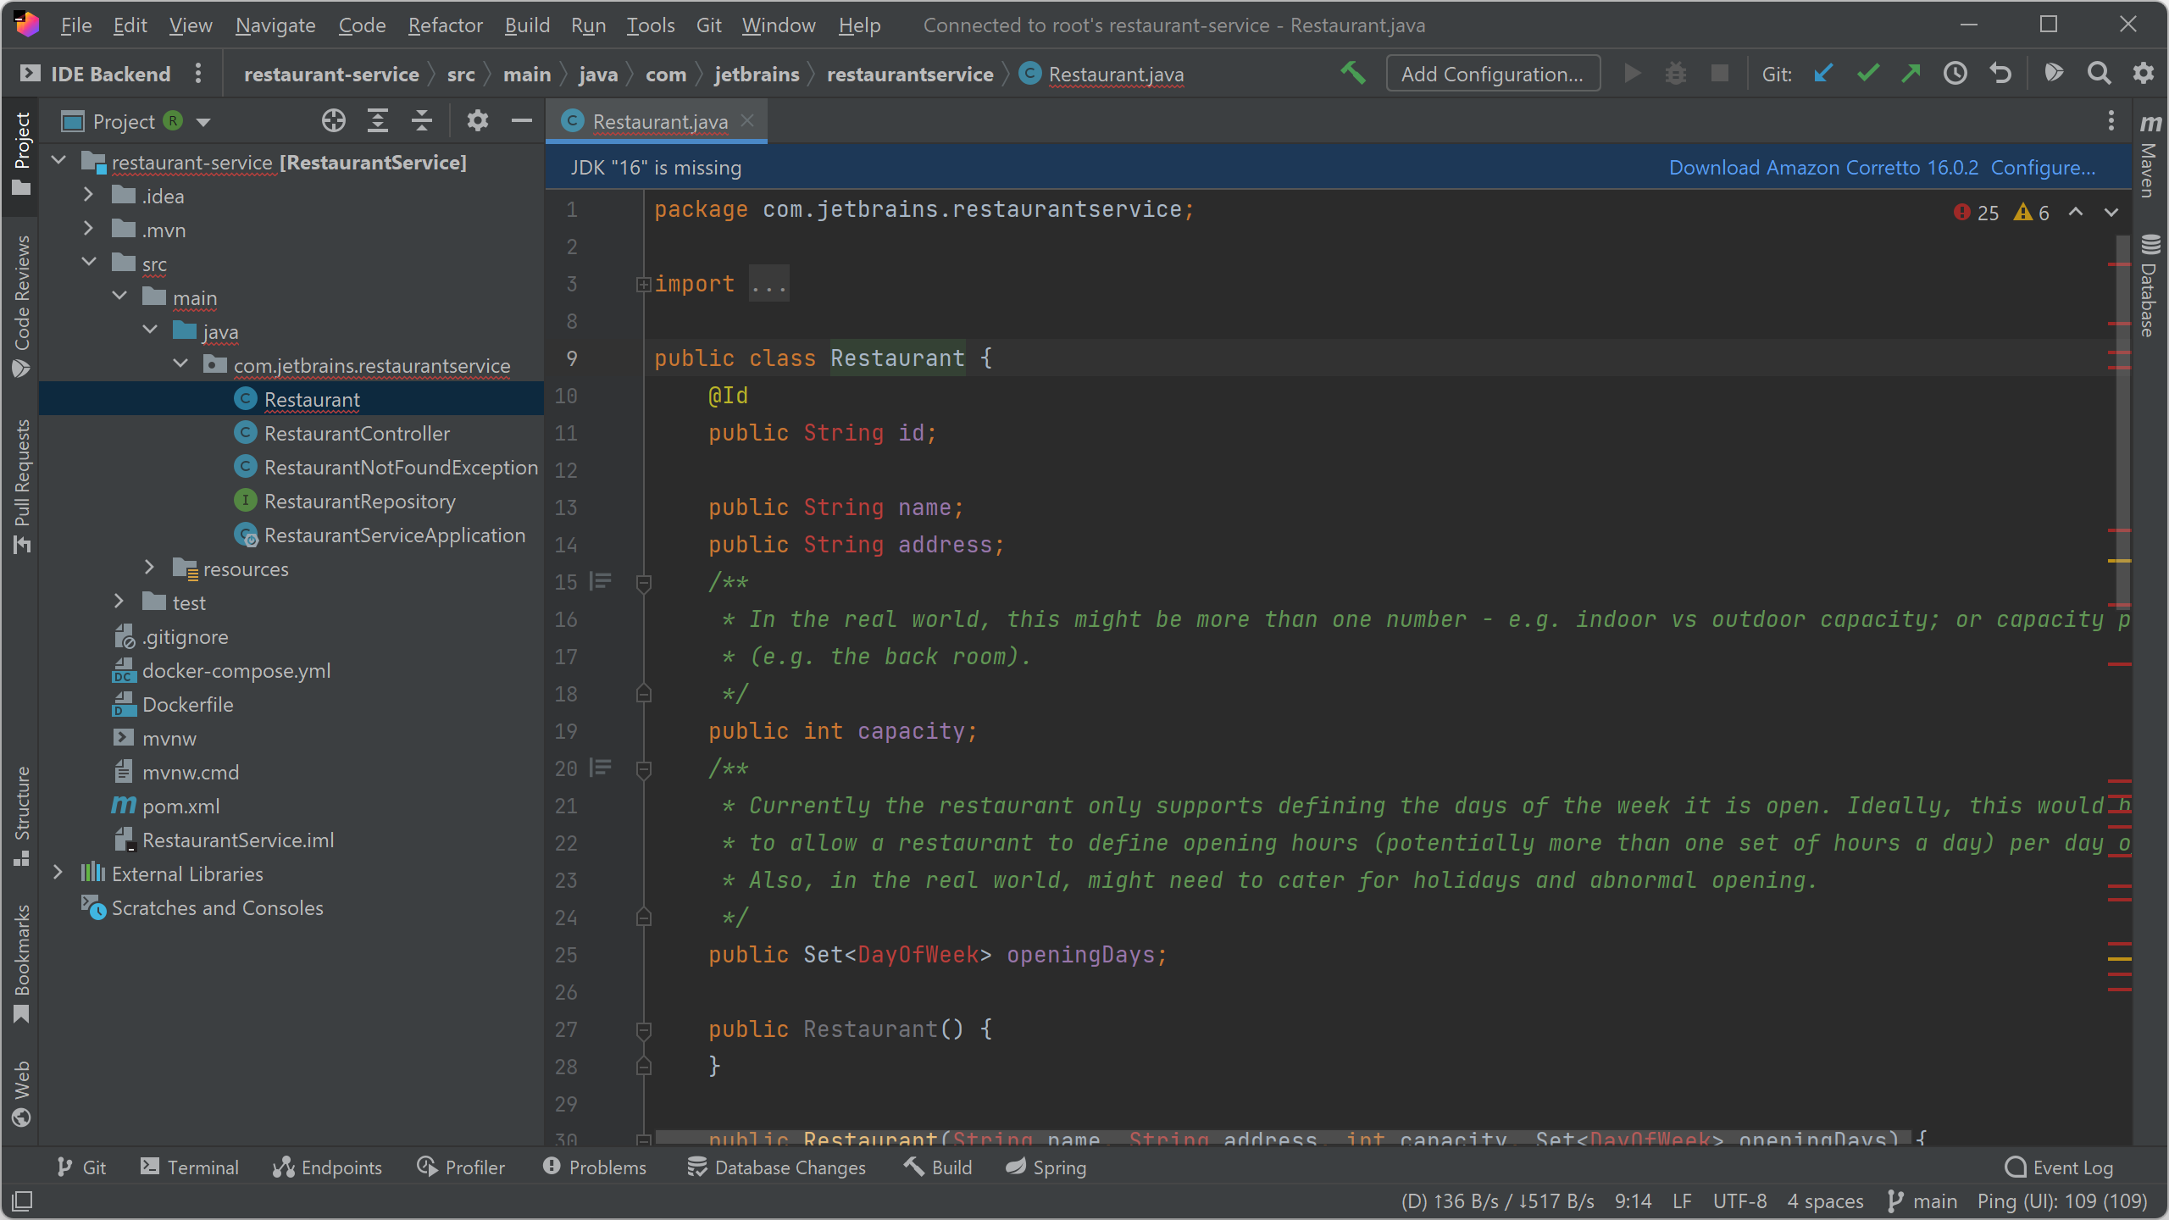Viewport: 2169px width, 1220px height.
Task: Collapse the Javadoc comment at line 15
Action: [x=643, y=583]
